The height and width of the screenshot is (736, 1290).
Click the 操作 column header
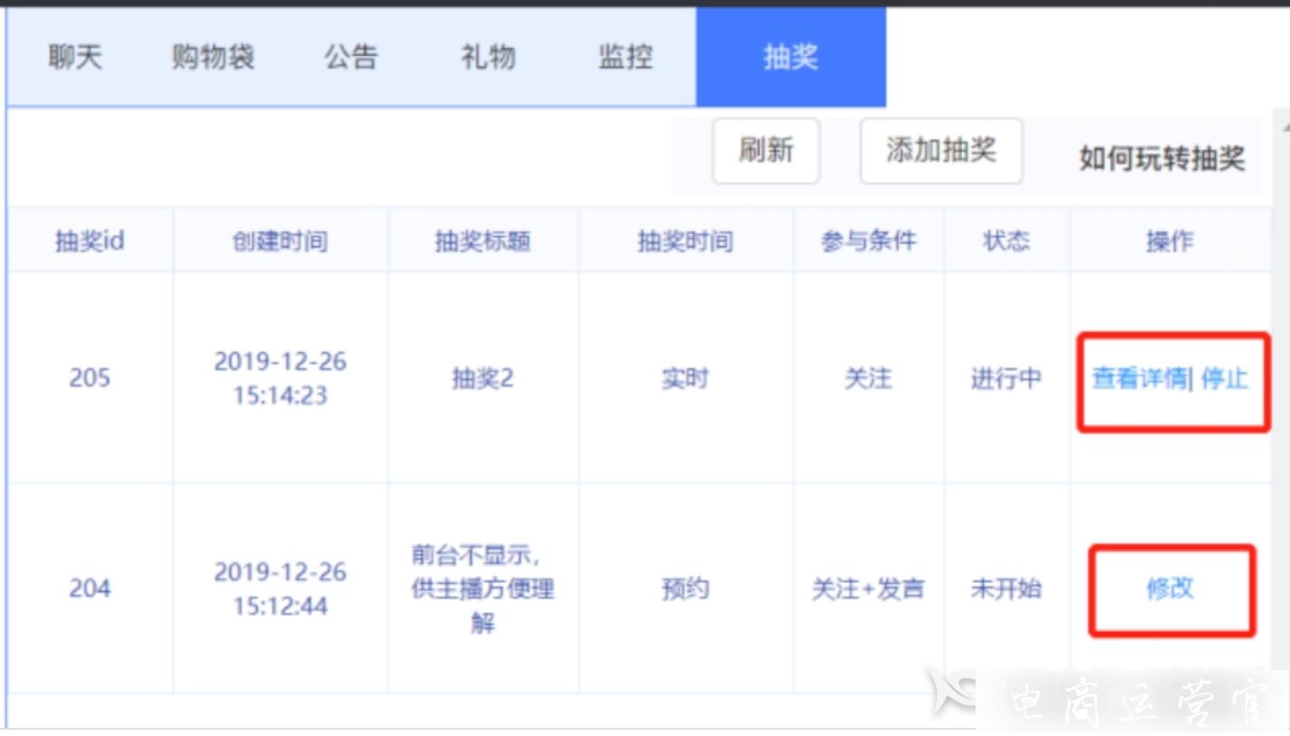[x=1170, y=241]
